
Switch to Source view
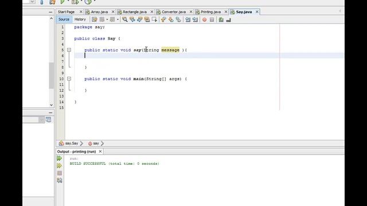64,19
